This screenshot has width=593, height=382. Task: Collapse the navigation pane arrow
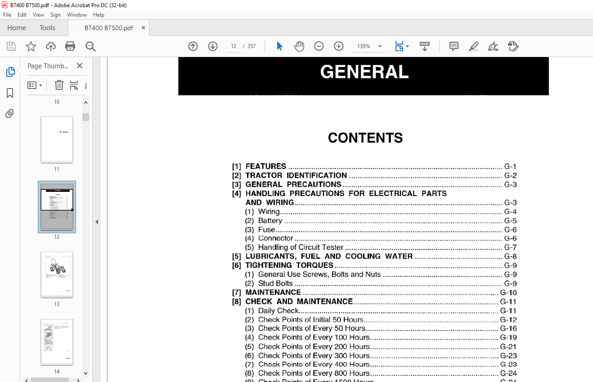point(97,222)
